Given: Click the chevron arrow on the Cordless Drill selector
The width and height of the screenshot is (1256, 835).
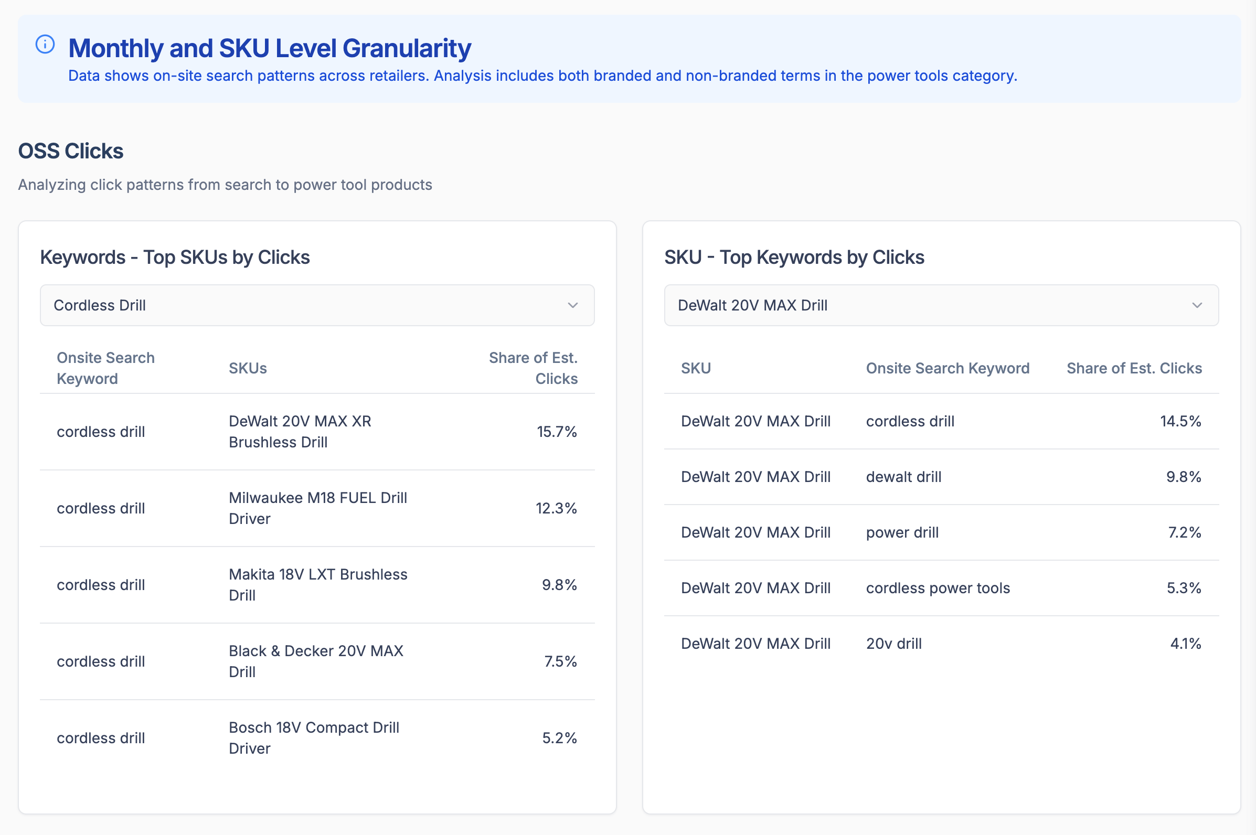Looking at the screenshot, I should point(572,305).
